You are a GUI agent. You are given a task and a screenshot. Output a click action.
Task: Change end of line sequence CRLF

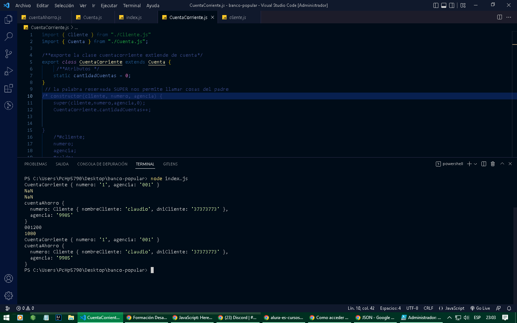pos(428,308)
